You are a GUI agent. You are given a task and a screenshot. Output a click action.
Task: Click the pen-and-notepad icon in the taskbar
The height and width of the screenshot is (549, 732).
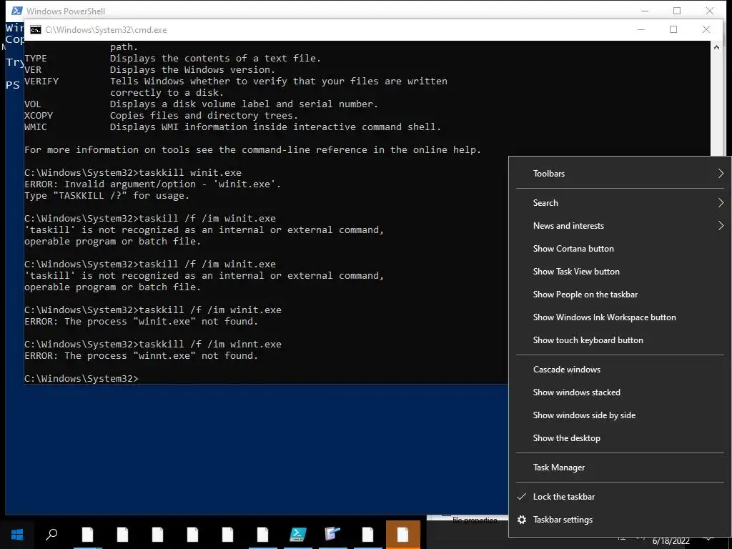click(x=333, y=534)
